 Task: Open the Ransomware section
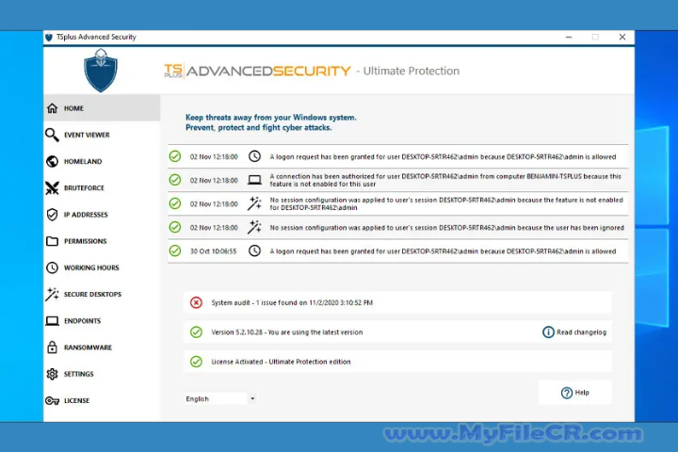[102, 347]
